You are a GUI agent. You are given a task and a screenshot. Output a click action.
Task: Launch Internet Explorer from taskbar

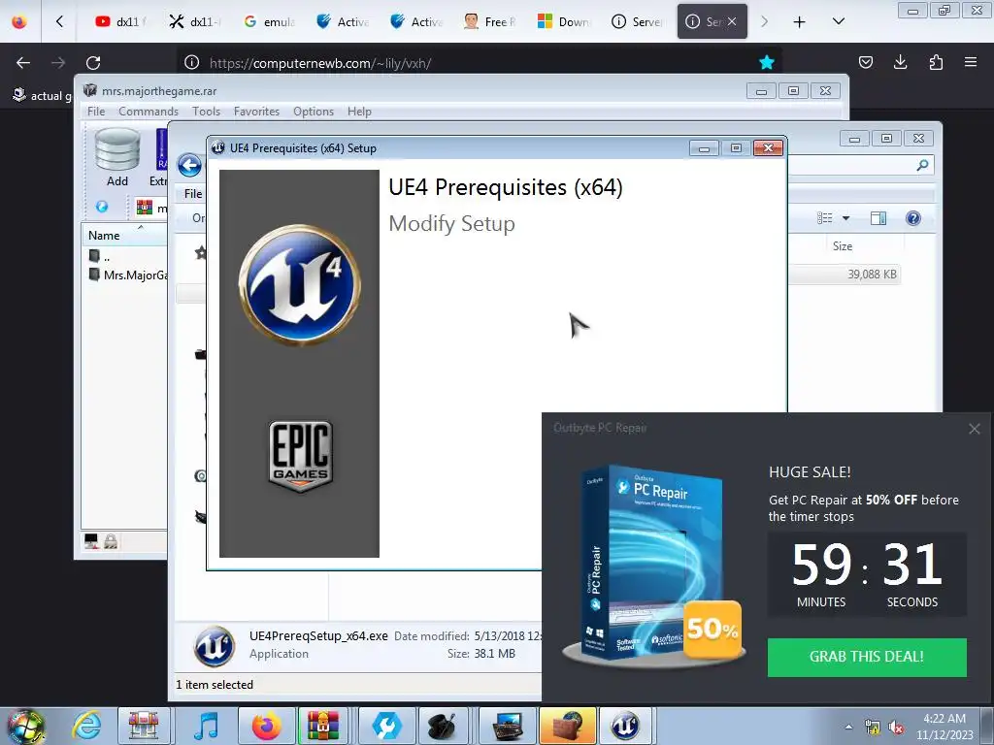[x=86, y=726]
